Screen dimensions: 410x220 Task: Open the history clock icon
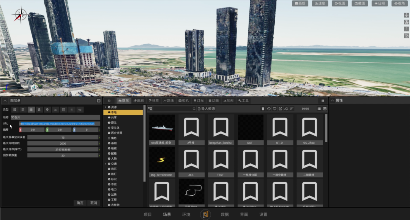point(268,109)
